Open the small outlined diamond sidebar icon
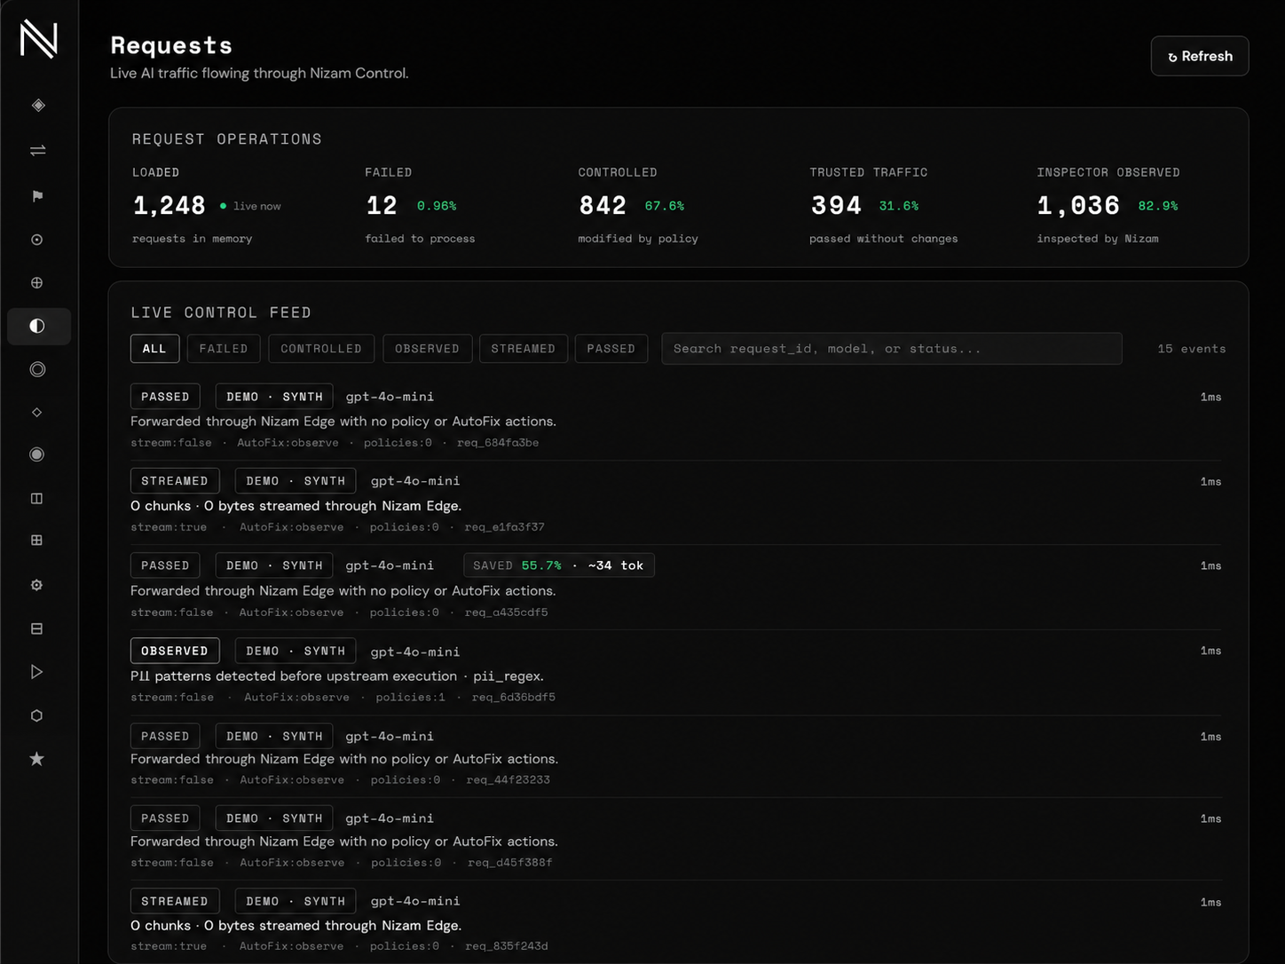 click(37, 412)
